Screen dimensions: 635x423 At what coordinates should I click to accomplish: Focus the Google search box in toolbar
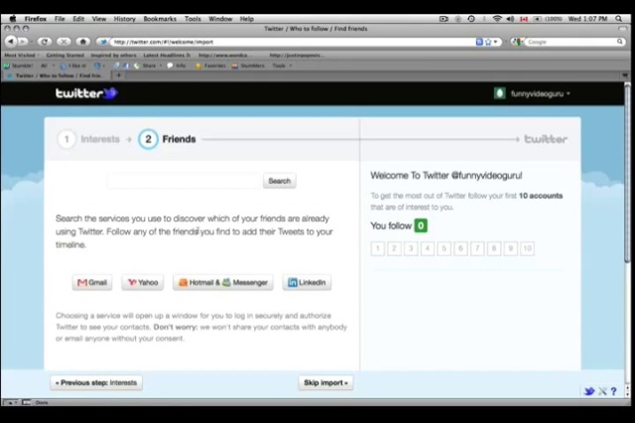(569, 42)
